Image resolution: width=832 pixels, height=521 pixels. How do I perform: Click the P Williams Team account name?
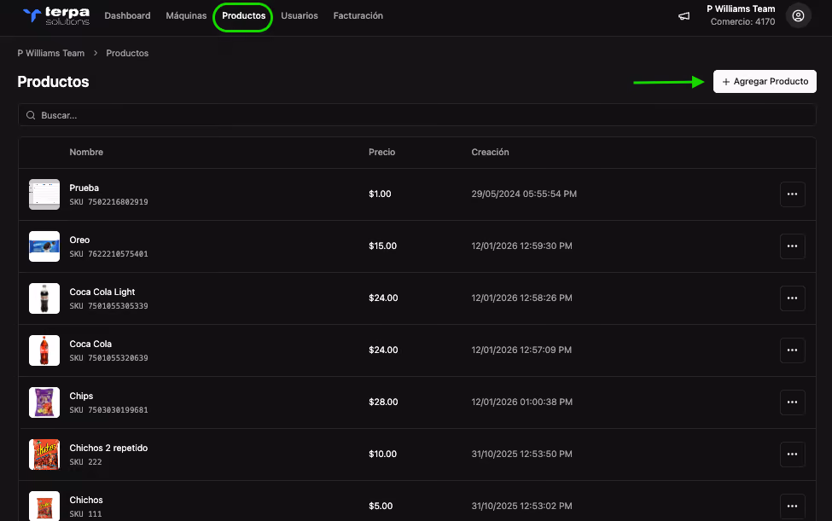coord(741,9)
